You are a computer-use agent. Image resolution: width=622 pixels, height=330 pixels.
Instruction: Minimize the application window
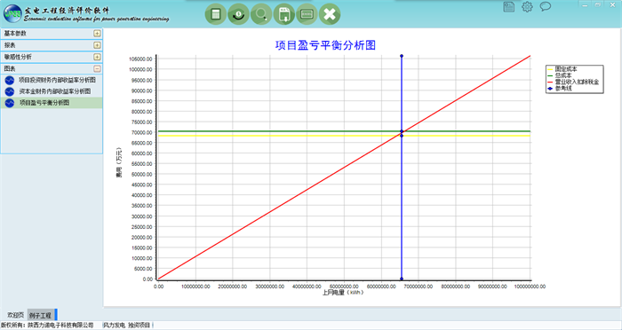(x=585, y=4)
